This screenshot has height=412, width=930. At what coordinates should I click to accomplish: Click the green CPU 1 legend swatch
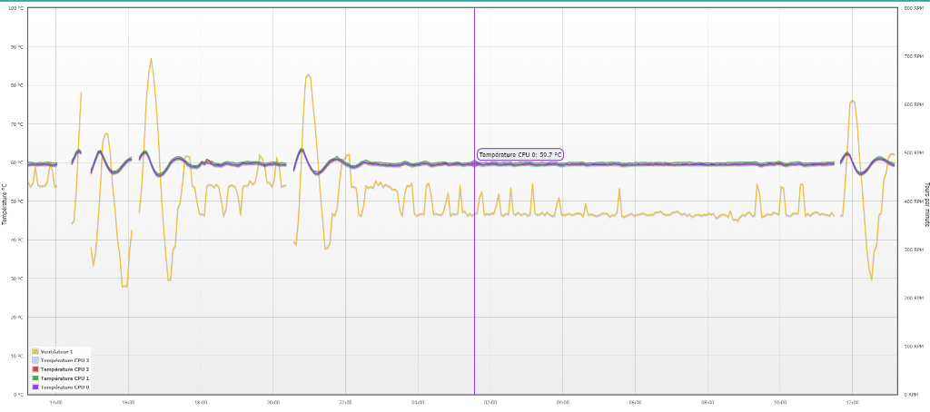pos(35,378)
